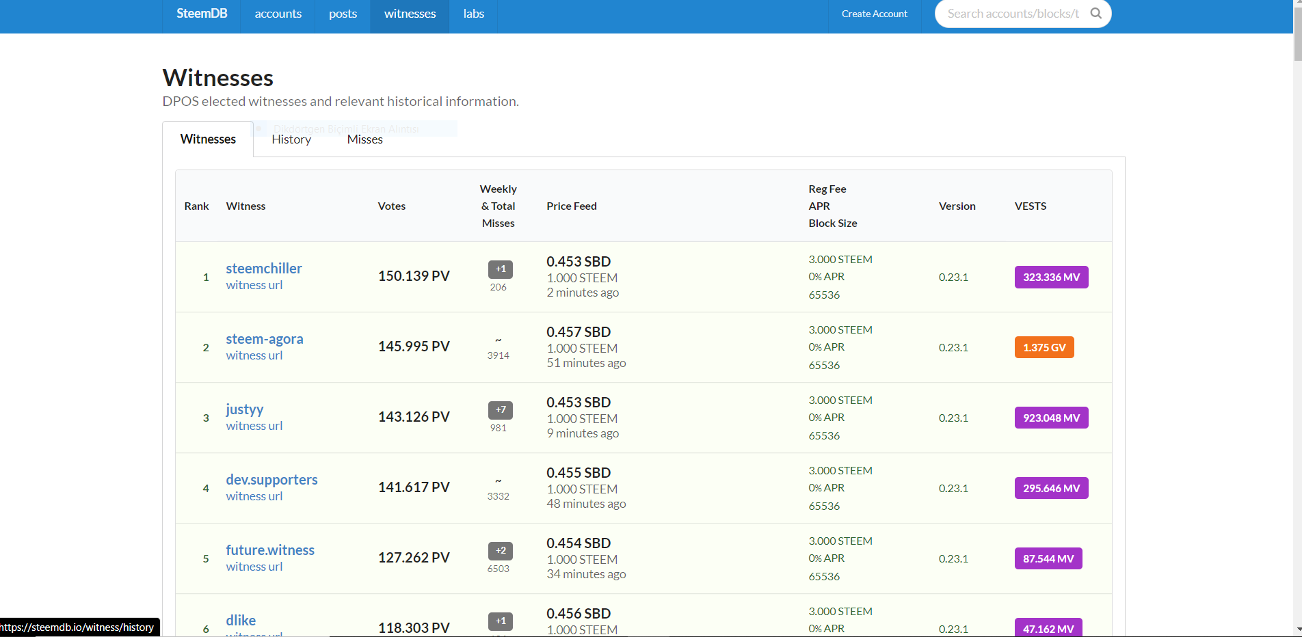Click the +2 misses badge for future.witness
The width and height of the screenshot is (1302, 637).
[501, 551]
